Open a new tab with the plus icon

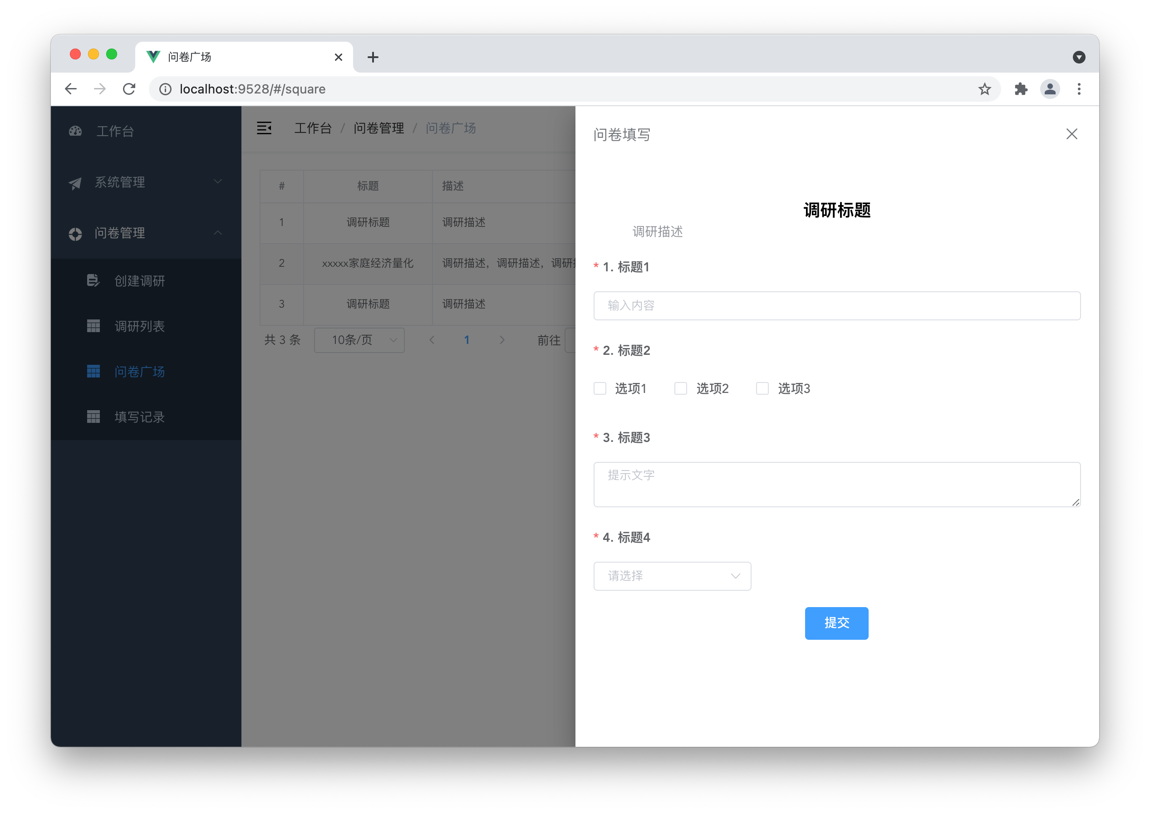pyautogui.click(x=373, y=57)
